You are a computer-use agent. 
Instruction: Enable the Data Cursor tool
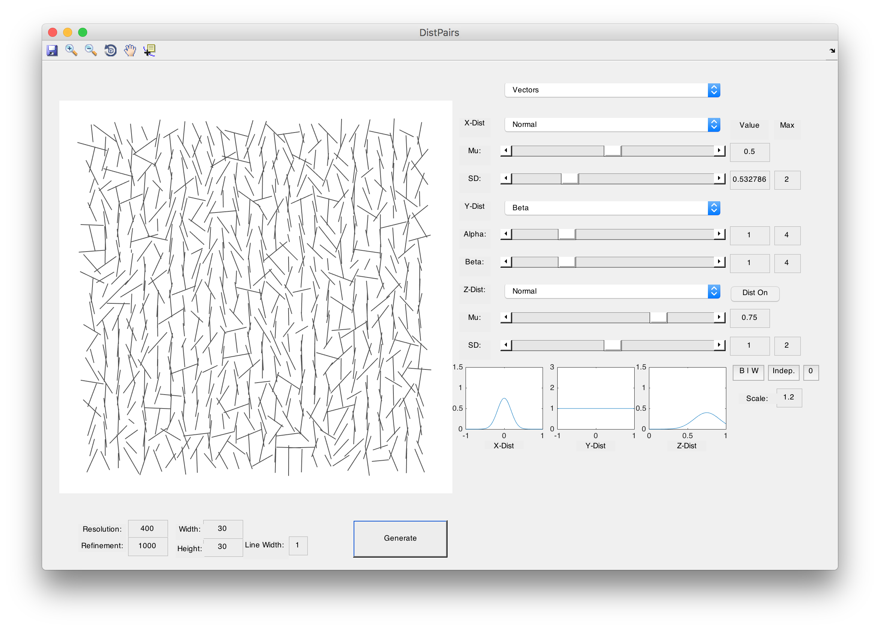(150, 50)
